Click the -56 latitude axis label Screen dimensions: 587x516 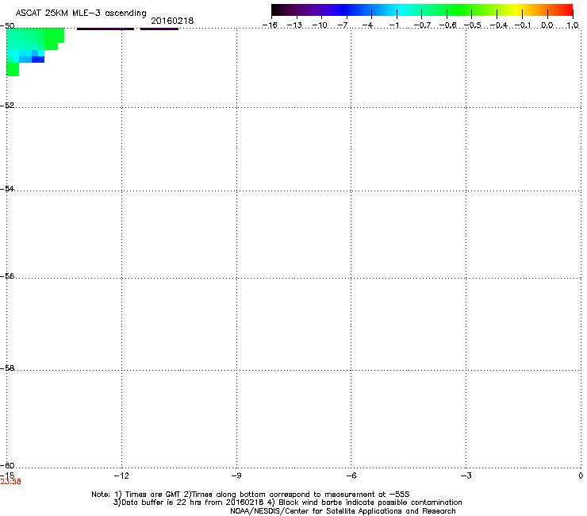(x=7, y=275)
